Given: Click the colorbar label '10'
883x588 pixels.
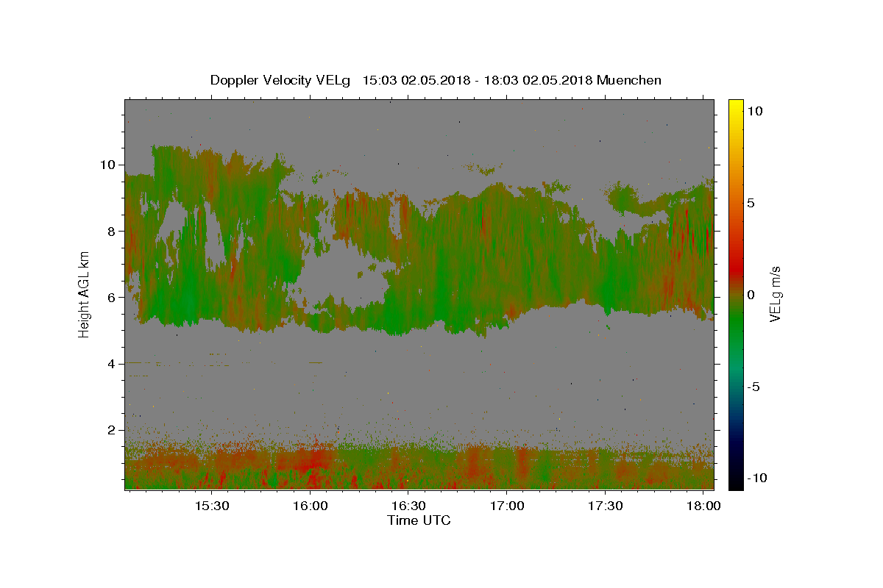Looking at the screenshot, I should pos(755,110).
